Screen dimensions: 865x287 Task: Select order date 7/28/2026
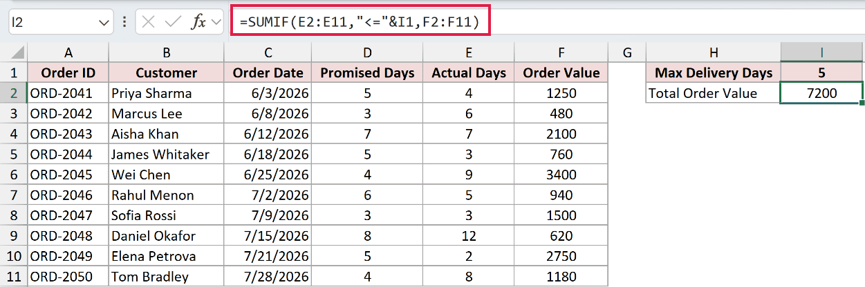point(268,277)
